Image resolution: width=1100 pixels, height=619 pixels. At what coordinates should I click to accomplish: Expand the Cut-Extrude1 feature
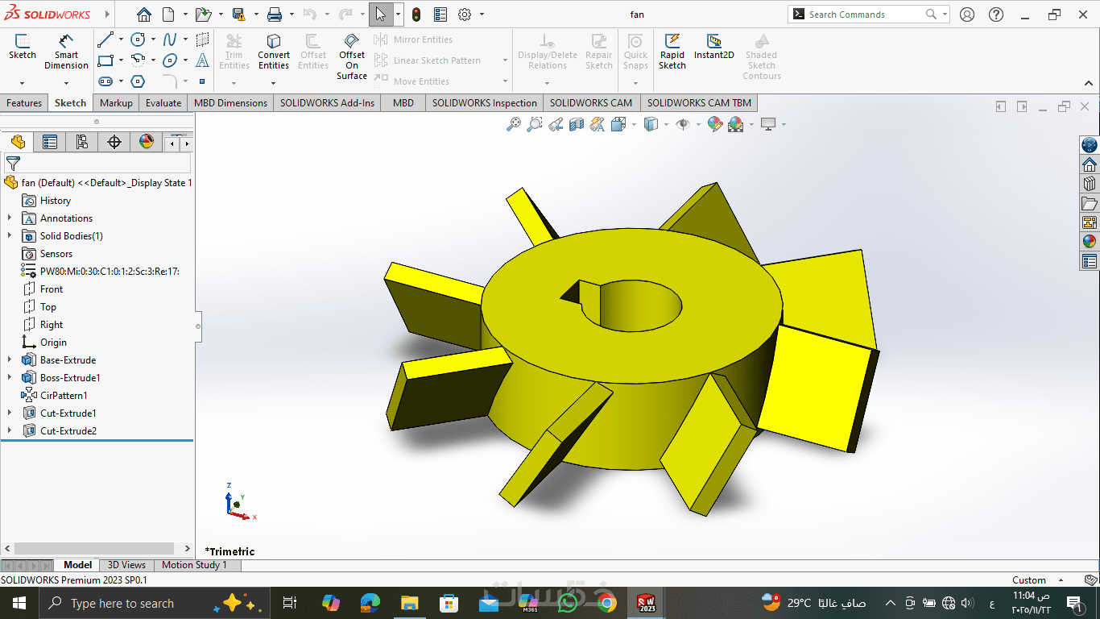click(x=10, y=413)
